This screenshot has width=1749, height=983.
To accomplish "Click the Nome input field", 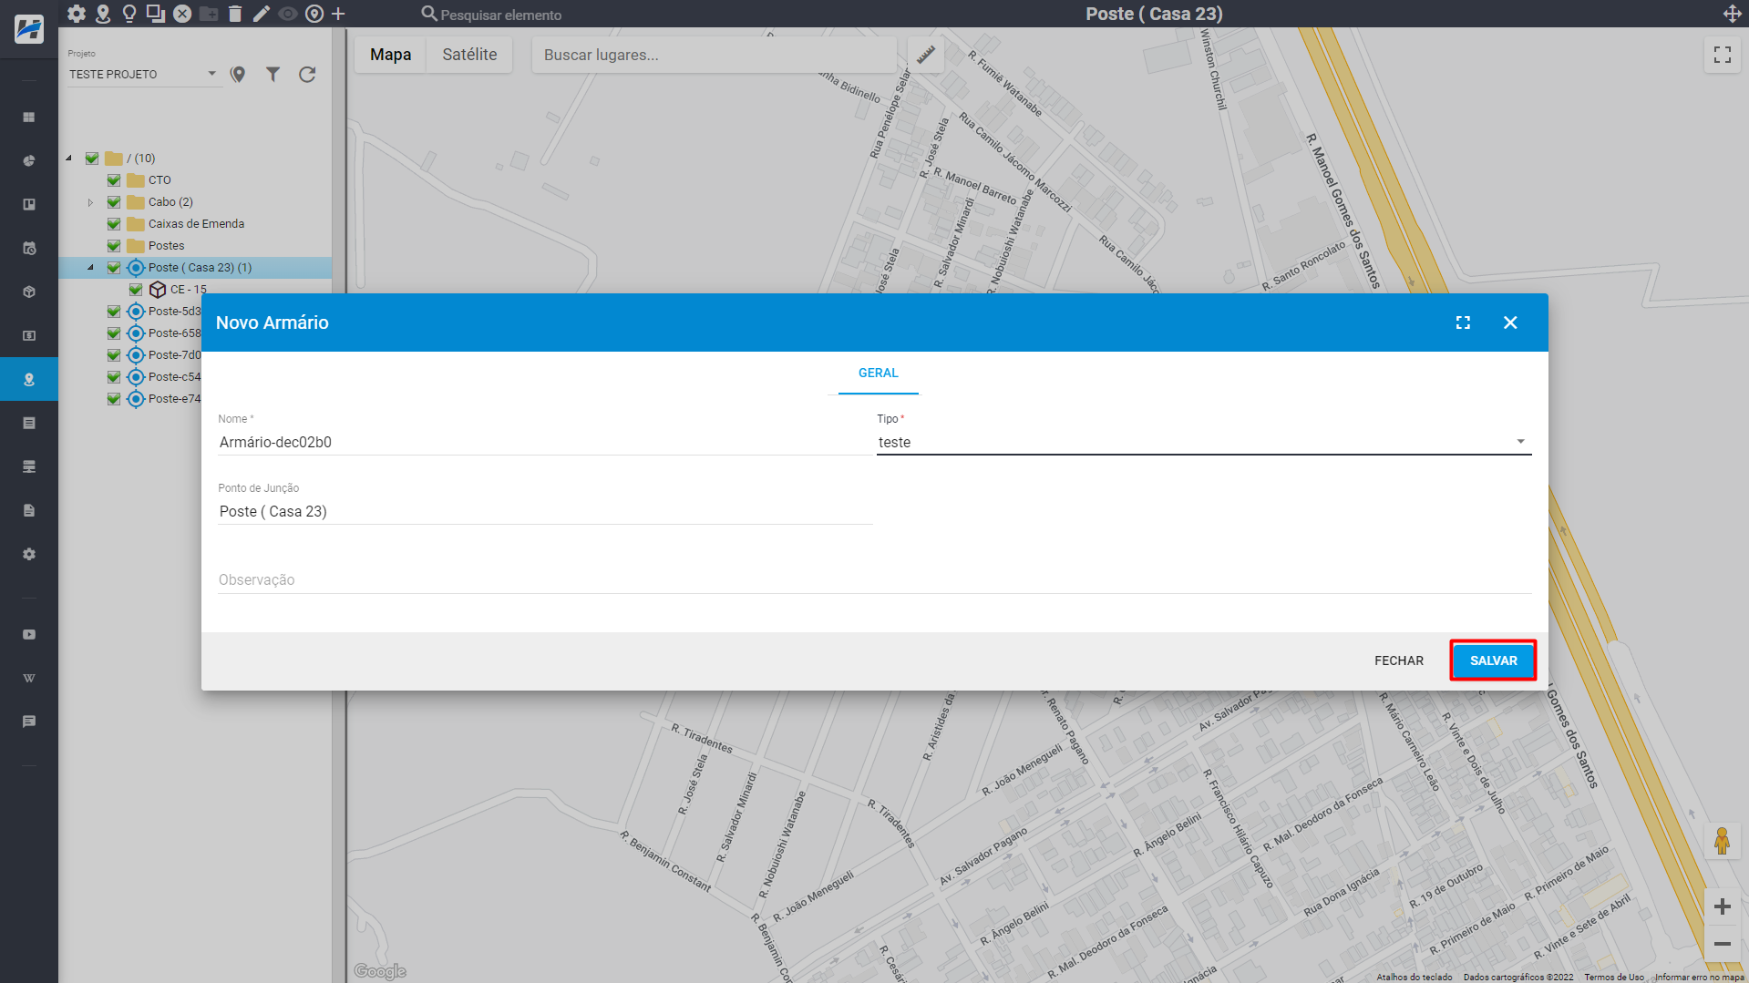I will [545, 442].
